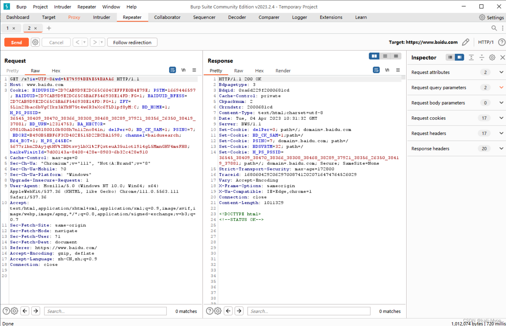The width and height of the screenshot is (506, 326).
Task: Open the Collaborator tab
Action: pos(167,17)
